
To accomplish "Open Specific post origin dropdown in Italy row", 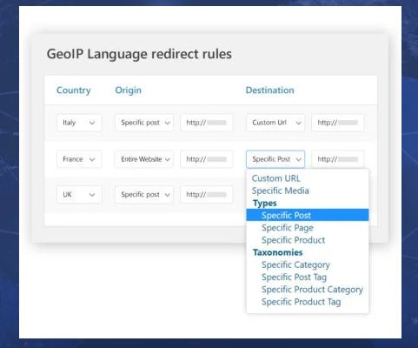I will (x=144, y=123).
